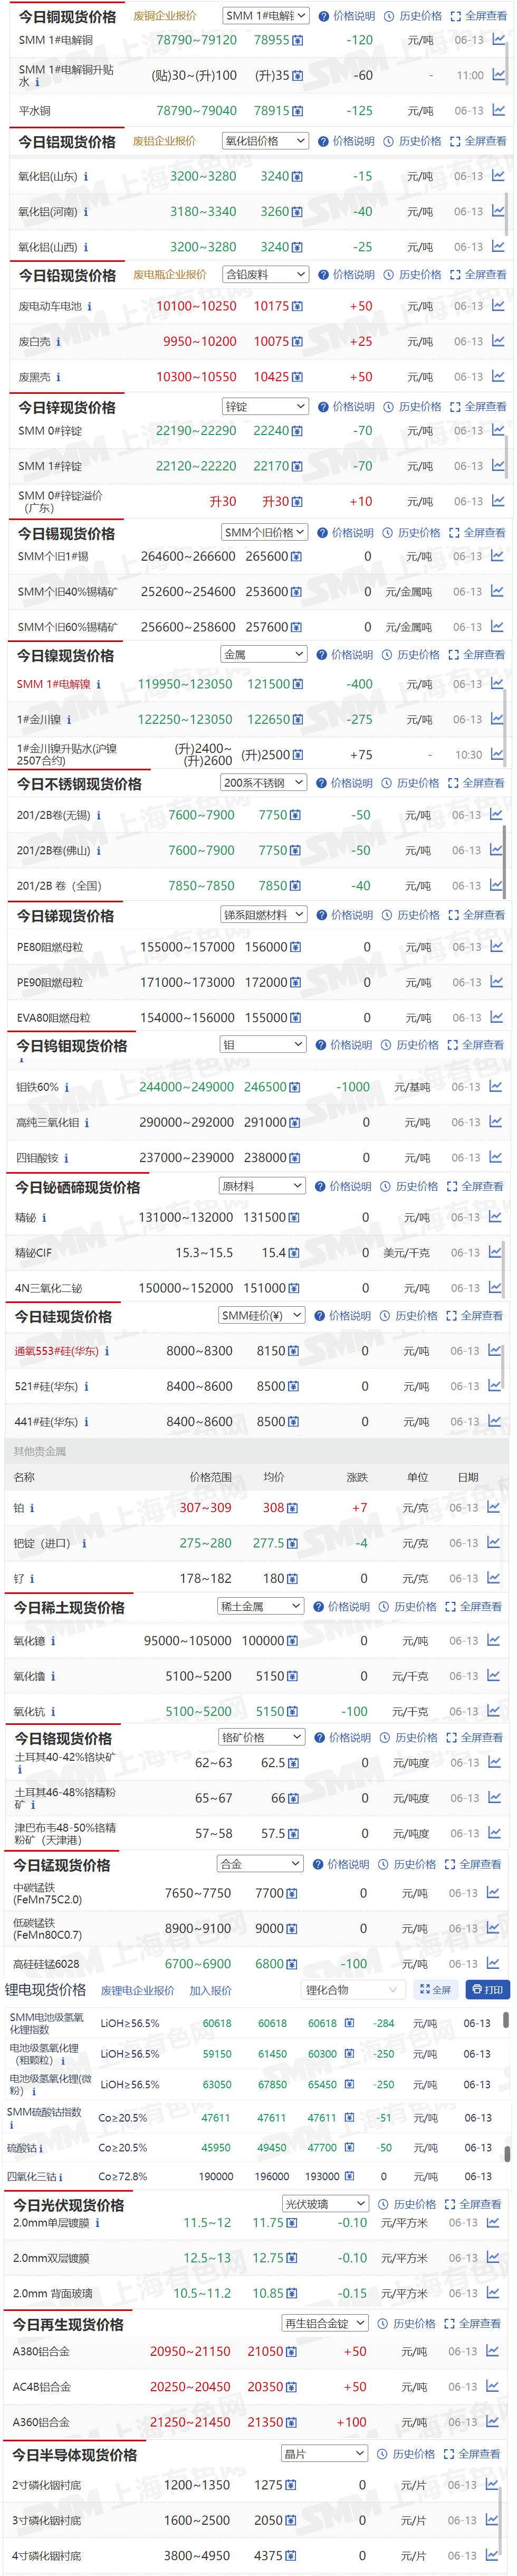Open chart icon for 1#金川镍 row
The image size is (517, 2576).
tap(497, 719)
